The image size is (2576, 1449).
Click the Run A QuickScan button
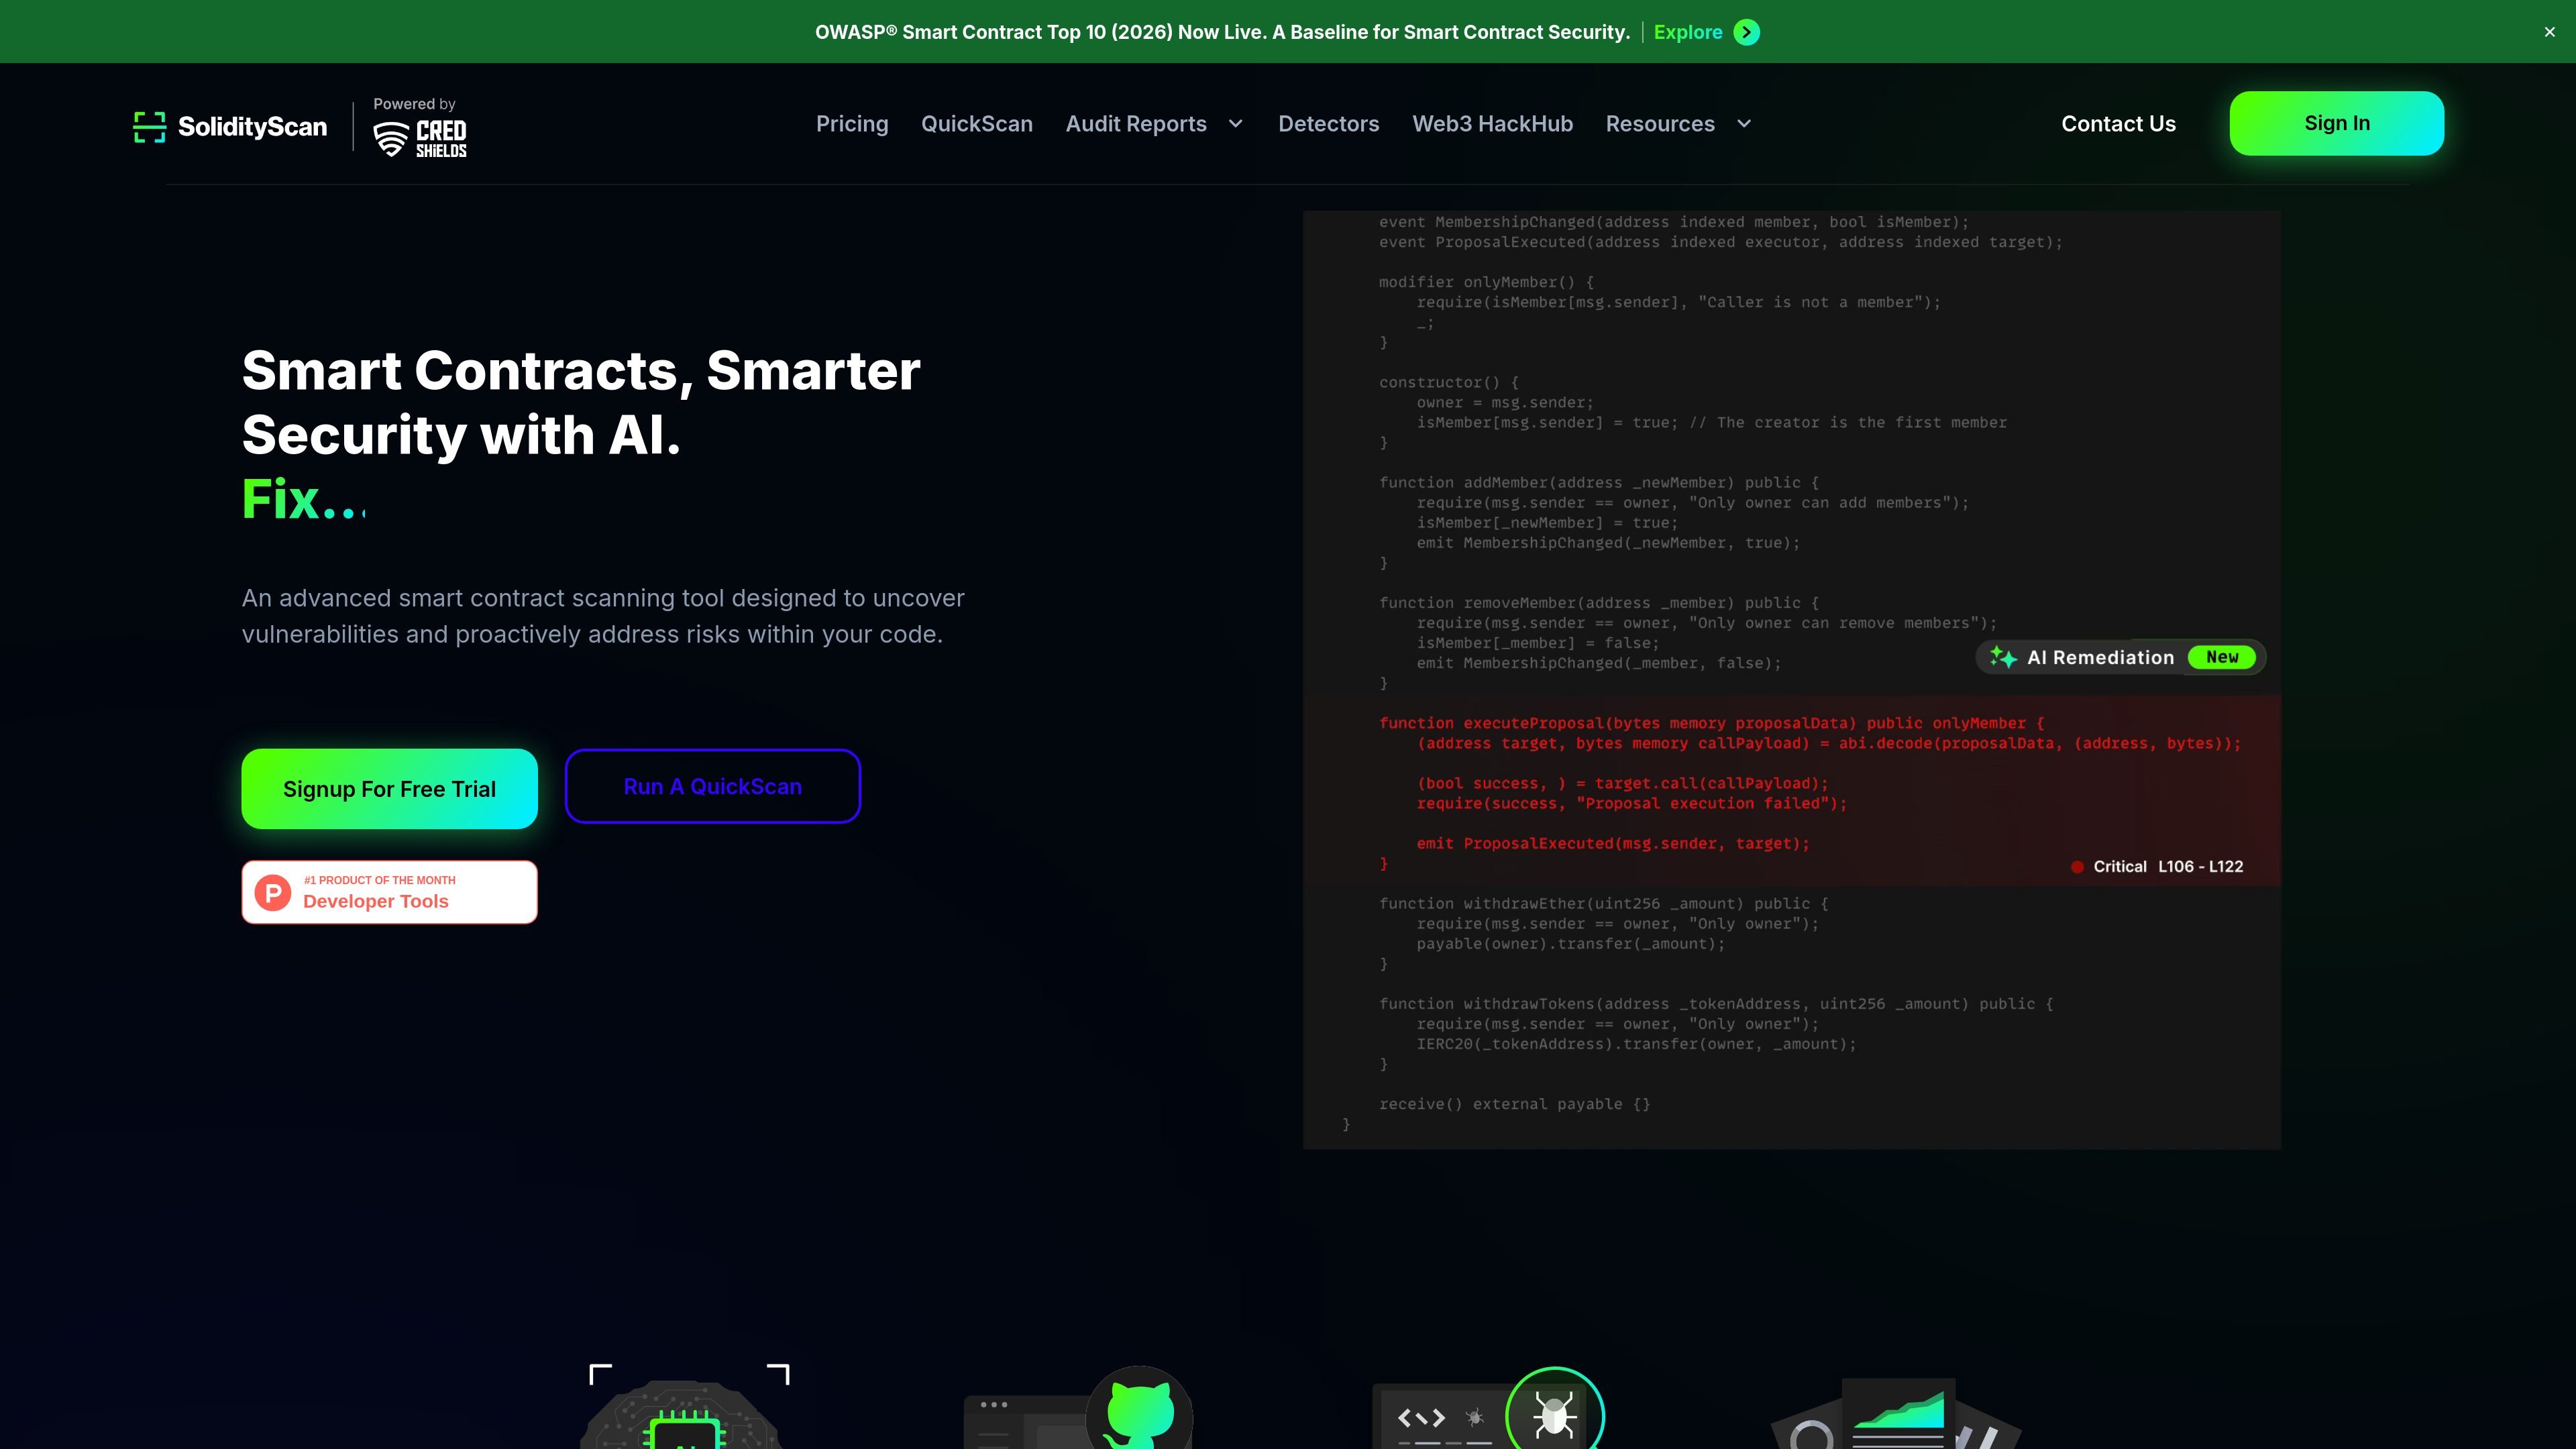coord(713,786)
